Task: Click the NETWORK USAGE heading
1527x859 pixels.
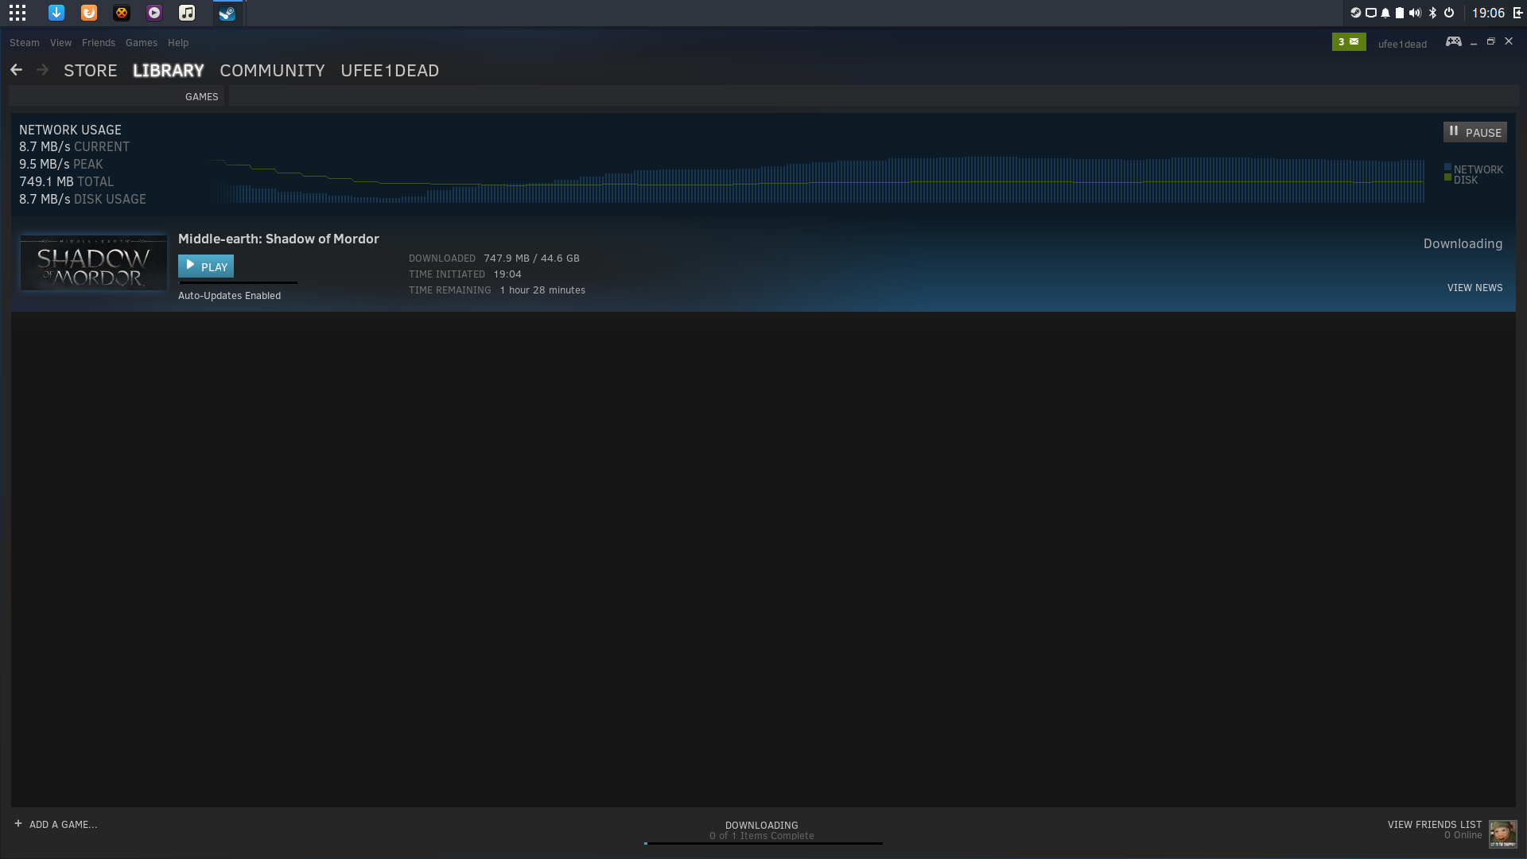Action: (x=70, y=130)
